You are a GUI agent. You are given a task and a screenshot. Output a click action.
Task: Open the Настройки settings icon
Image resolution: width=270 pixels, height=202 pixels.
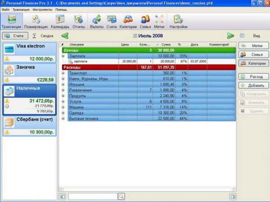pyautogui.click(x=178, y=22)
